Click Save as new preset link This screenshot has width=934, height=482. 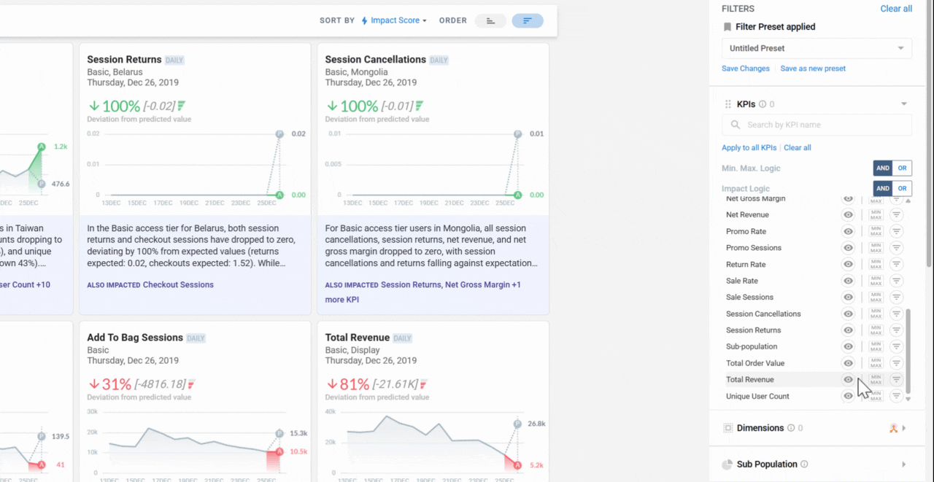813,69
